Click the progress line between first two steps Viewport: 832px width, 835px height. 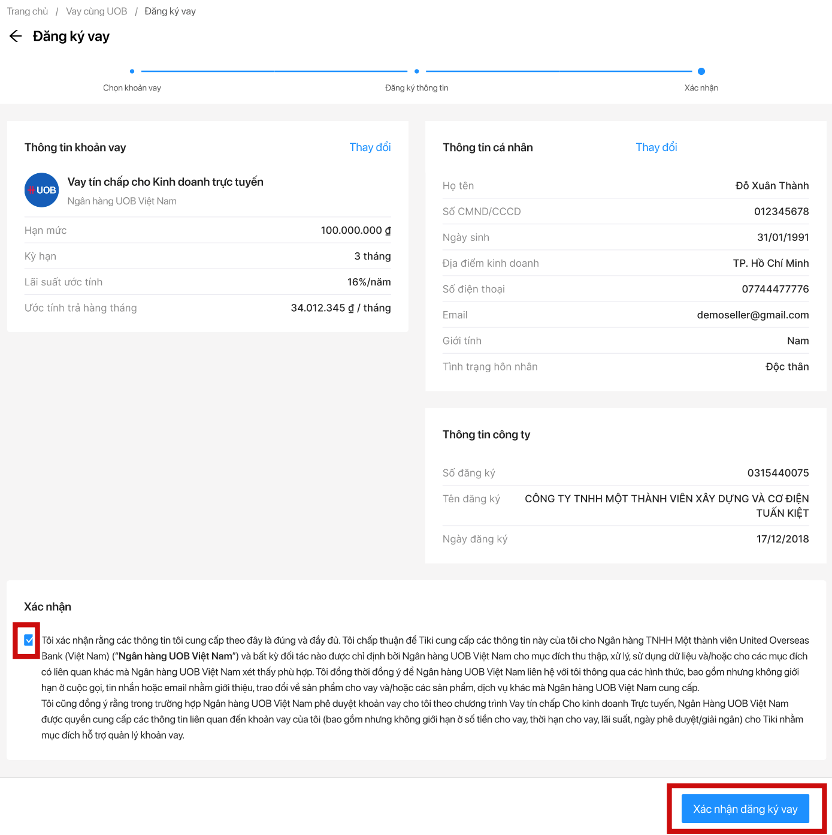click(274, 71)
